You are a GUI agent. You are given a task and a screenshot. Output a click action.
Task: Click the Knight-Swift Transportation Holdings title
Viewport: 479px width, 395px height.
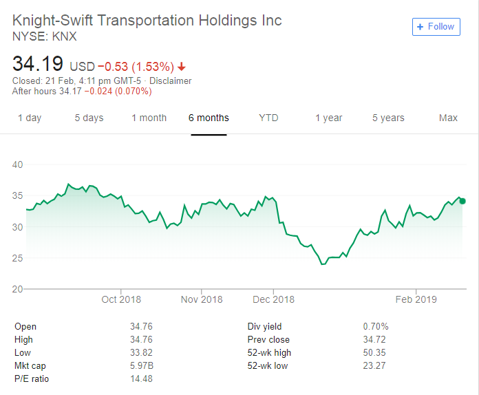coord(147,20)
